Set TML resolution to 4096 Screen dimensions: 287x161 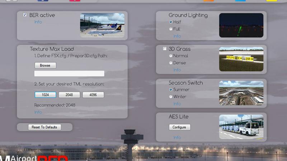pos(93,95)
